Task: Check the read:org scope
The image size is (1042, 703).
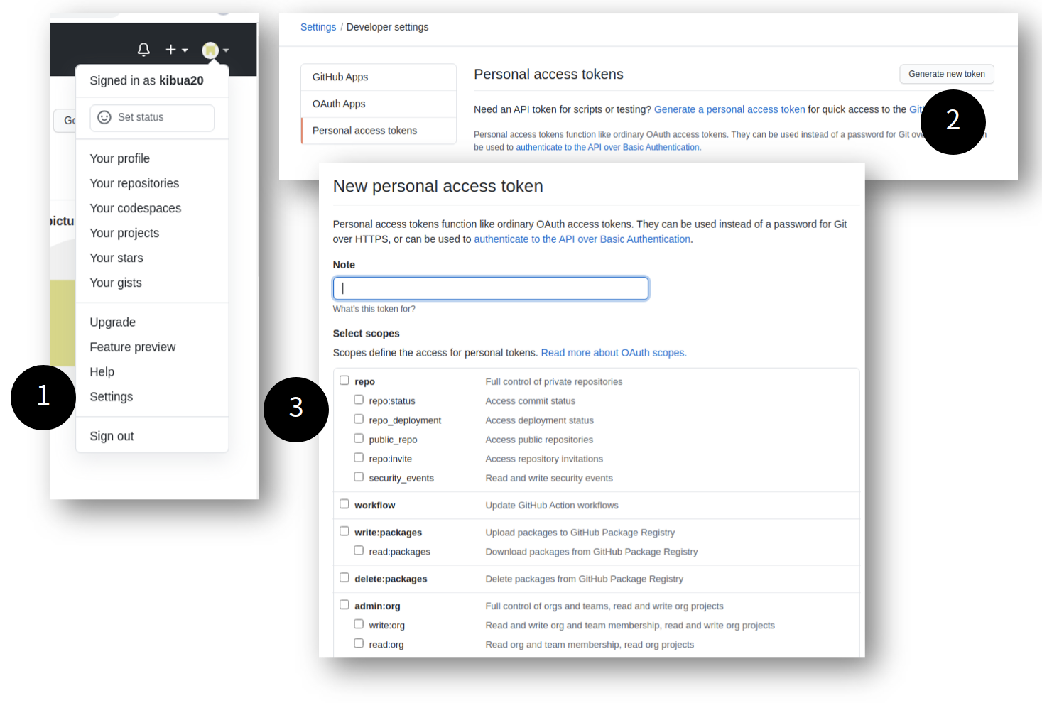Action: coord(359,643)
